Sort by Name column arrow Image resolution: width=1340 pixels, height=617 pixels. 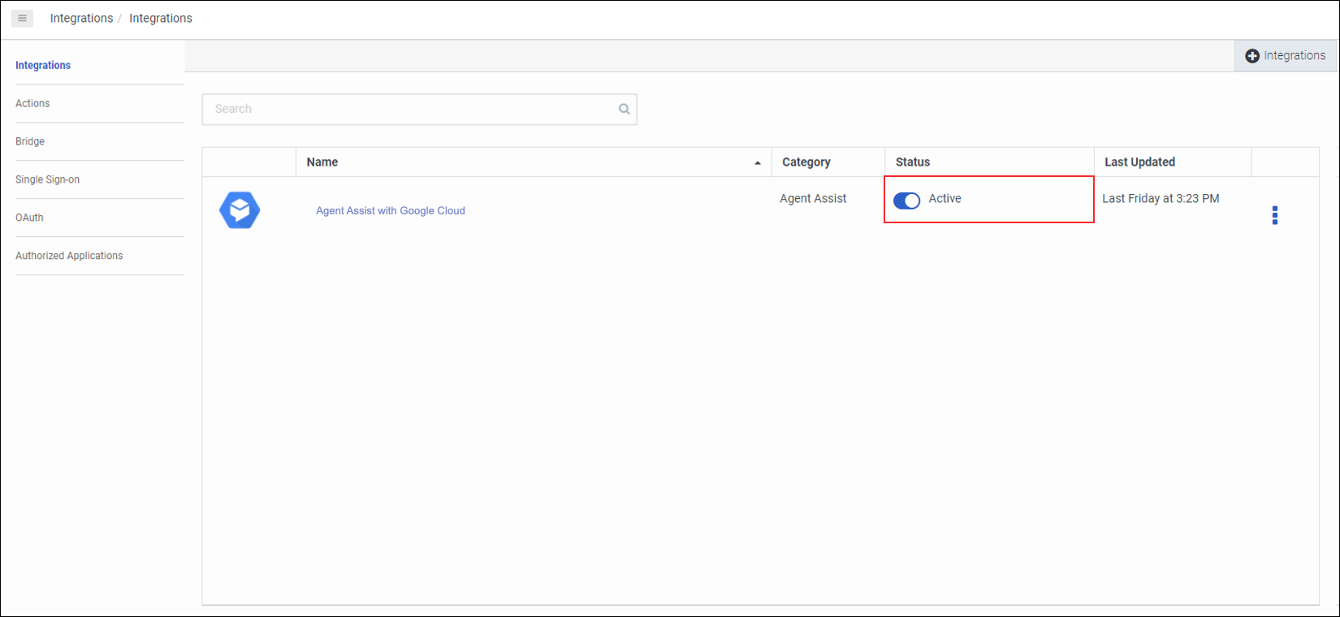(x=757, y=163)
